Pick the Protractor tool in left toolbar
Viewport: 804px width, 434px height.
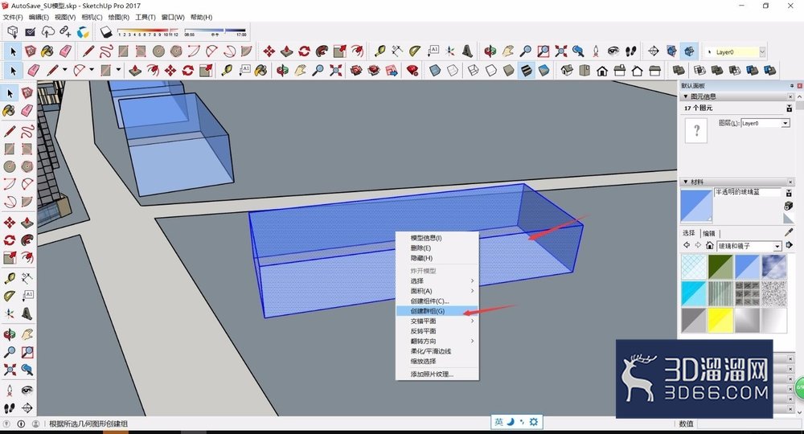(x=10, y=296)
